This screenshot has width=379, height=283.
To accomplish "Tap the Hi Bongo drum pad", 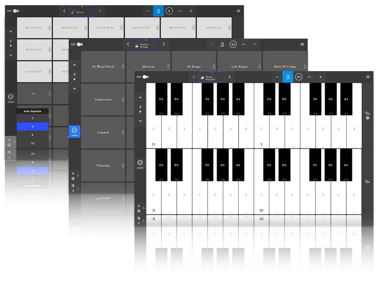I will pyautogui.click(x=194, y=67).
